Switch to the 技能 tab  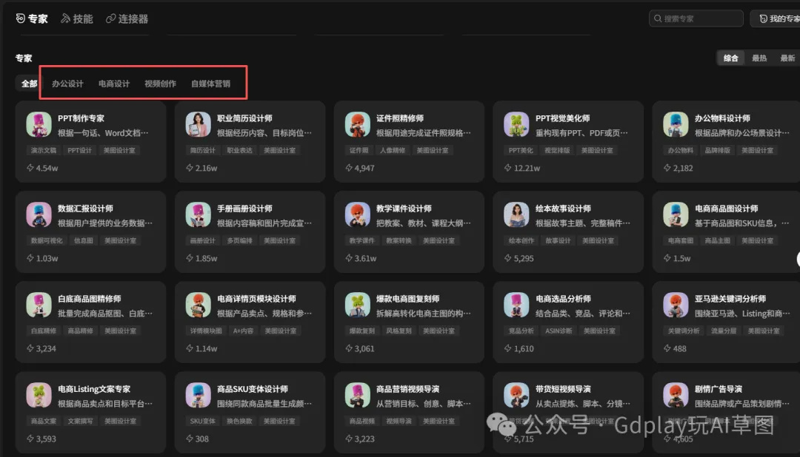pyautogui.click(x=77, y=18)
